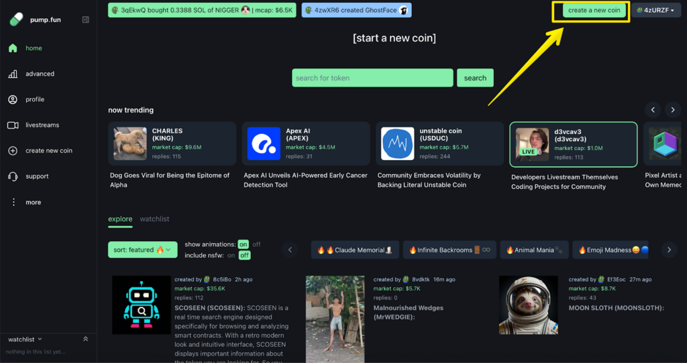Click the unstable coin USDUC logo

pos(397,143)
